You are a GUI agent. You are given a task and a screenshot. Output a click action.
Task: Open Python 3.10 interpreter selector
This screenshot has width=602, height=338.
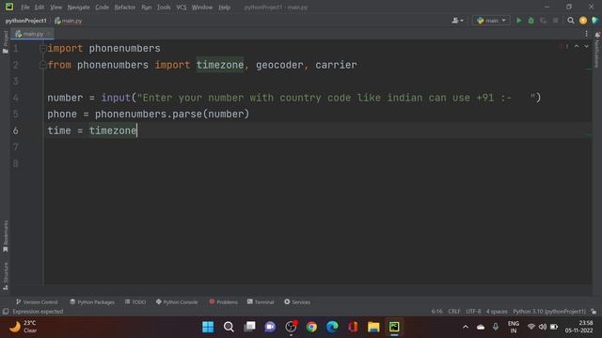click(x=549, y=312)
